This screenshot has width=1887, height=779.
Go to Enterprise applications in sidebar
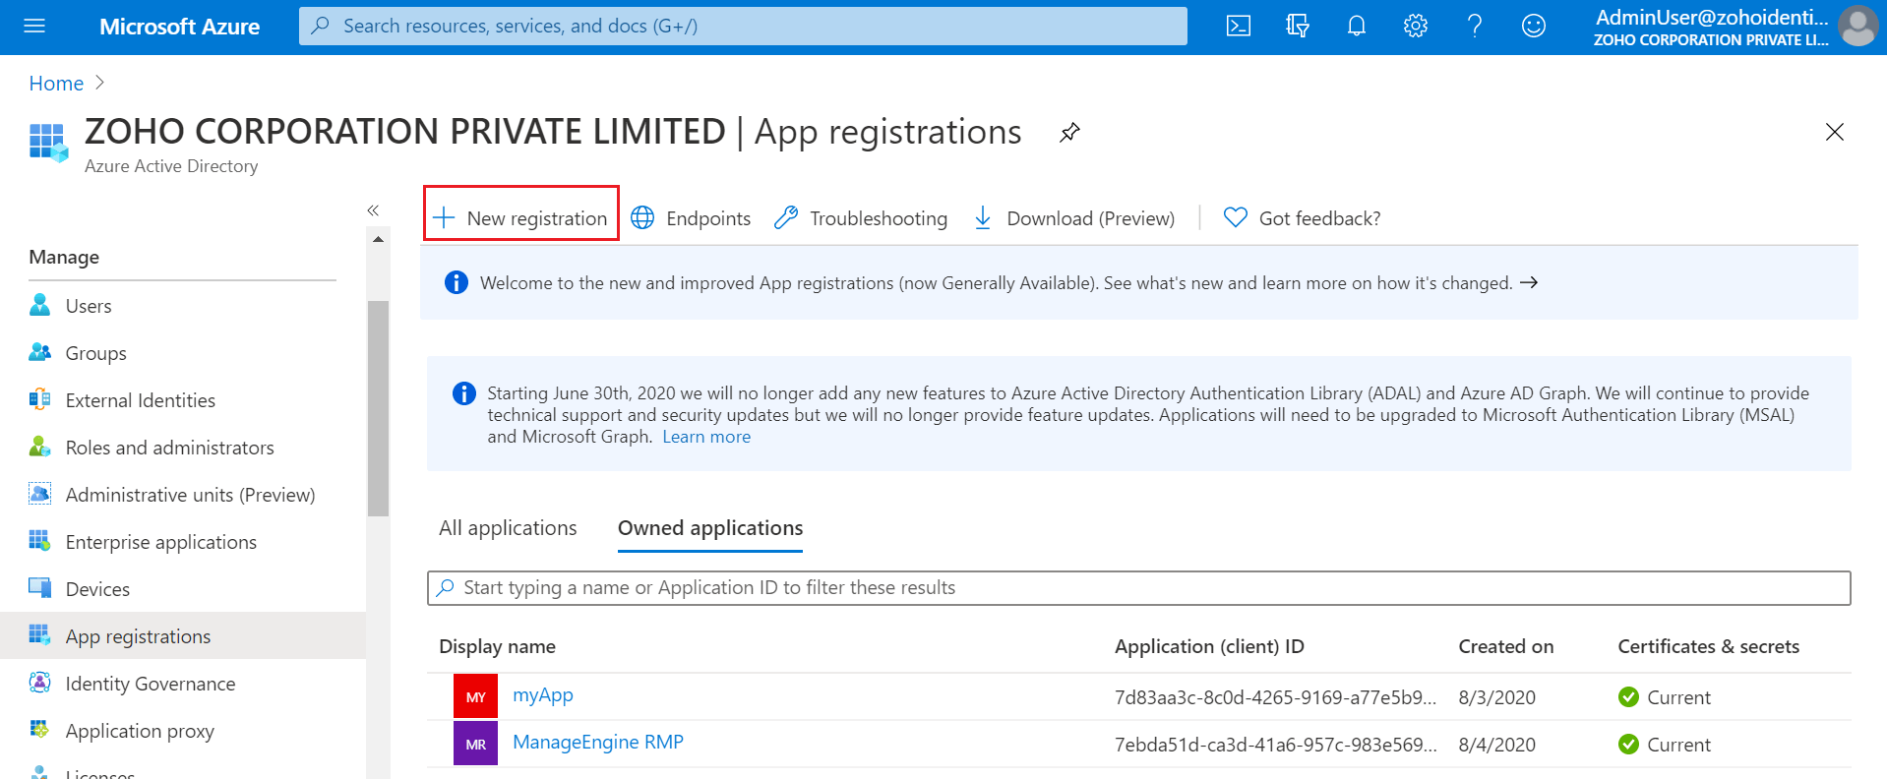160,542
